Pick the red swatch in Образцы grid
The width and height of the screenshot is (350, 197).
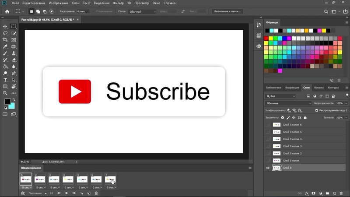tap(266, 39)
